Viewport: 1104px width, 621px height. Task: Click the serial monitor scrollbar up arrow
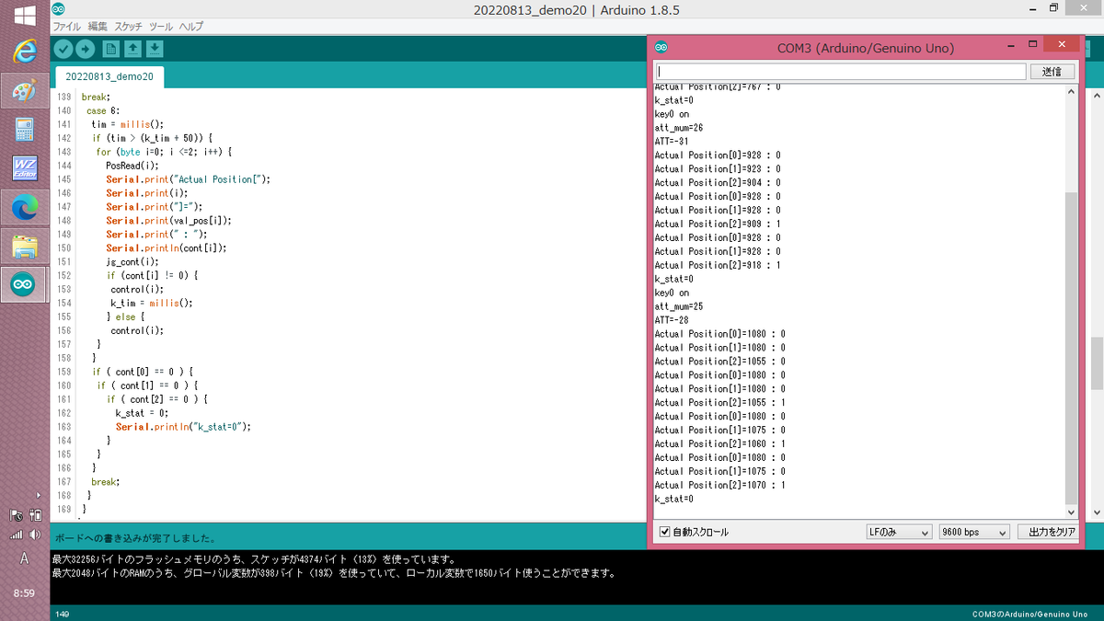(x=1070, y=90)
